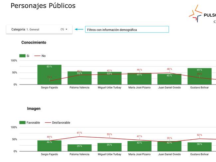Click the Conocimiento chart heading
The image size is (216, 162).
point(34,43)
